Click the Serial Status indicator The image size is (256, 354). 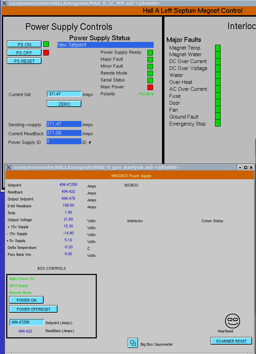[x=150, y=80]
